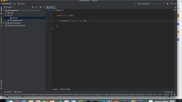Toggle tool window quick-access icon in status bar
Screen dimensions: 182x102
[1, 95]
